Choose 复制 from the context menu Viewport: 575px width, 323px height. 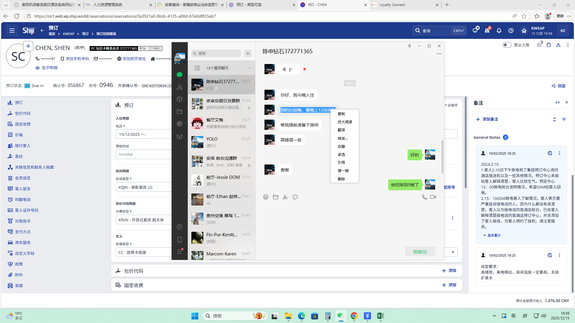tap(341, 114)
